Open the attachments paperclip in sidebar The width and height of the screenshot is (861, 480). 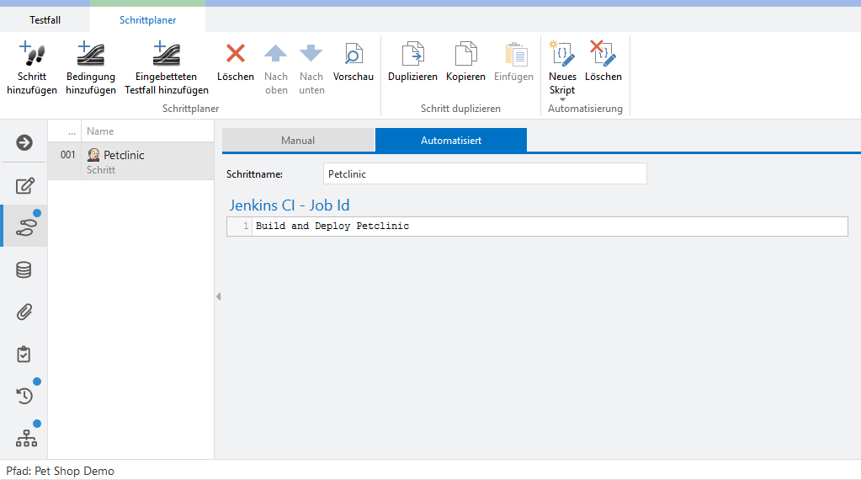pos(24,312)
